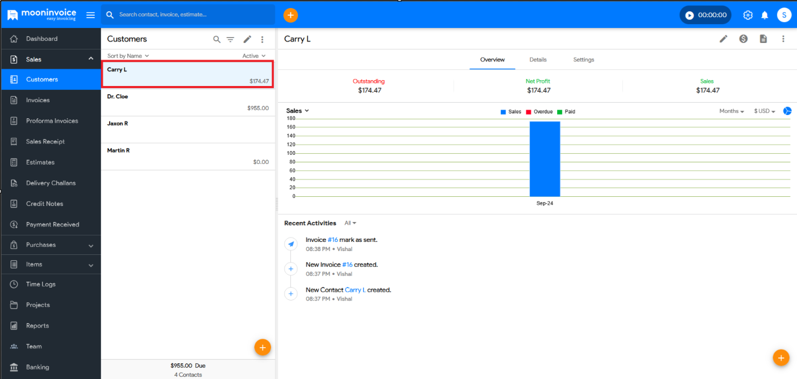This screenshot has height=379, width=797.
Task: Open the Settings tab
Action: 583,60
